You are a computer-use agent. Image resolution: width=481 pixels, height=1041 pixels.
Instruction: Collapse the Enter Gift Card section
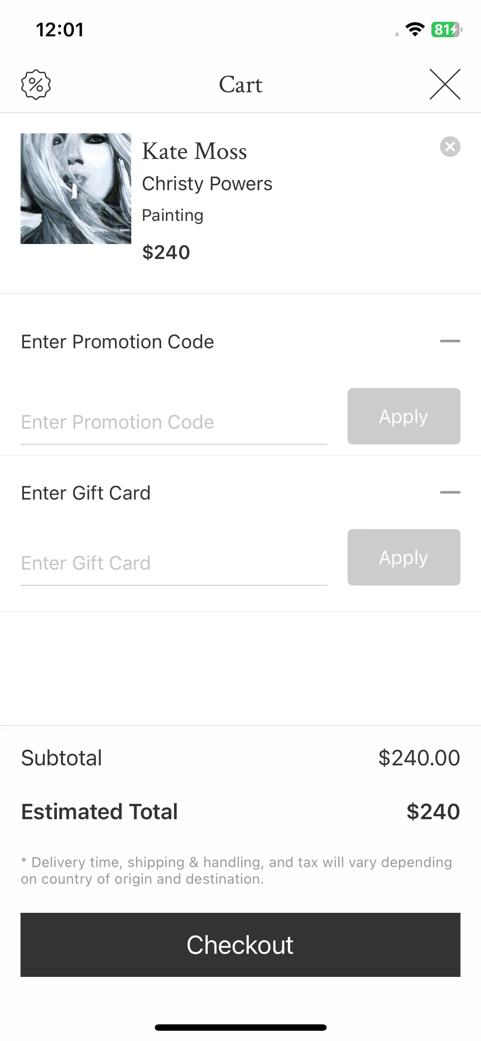[x=450, y=492]
